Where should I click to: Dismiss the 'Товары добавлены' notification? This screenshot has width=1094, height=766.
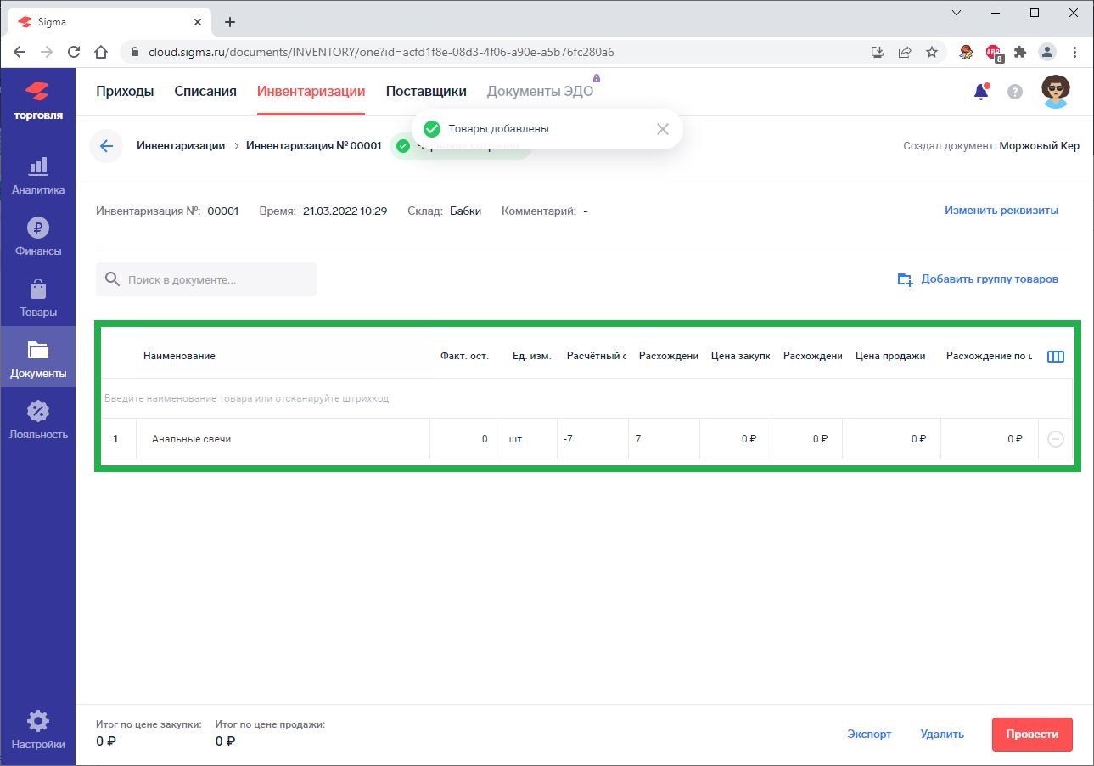click(x=662, y=129)
